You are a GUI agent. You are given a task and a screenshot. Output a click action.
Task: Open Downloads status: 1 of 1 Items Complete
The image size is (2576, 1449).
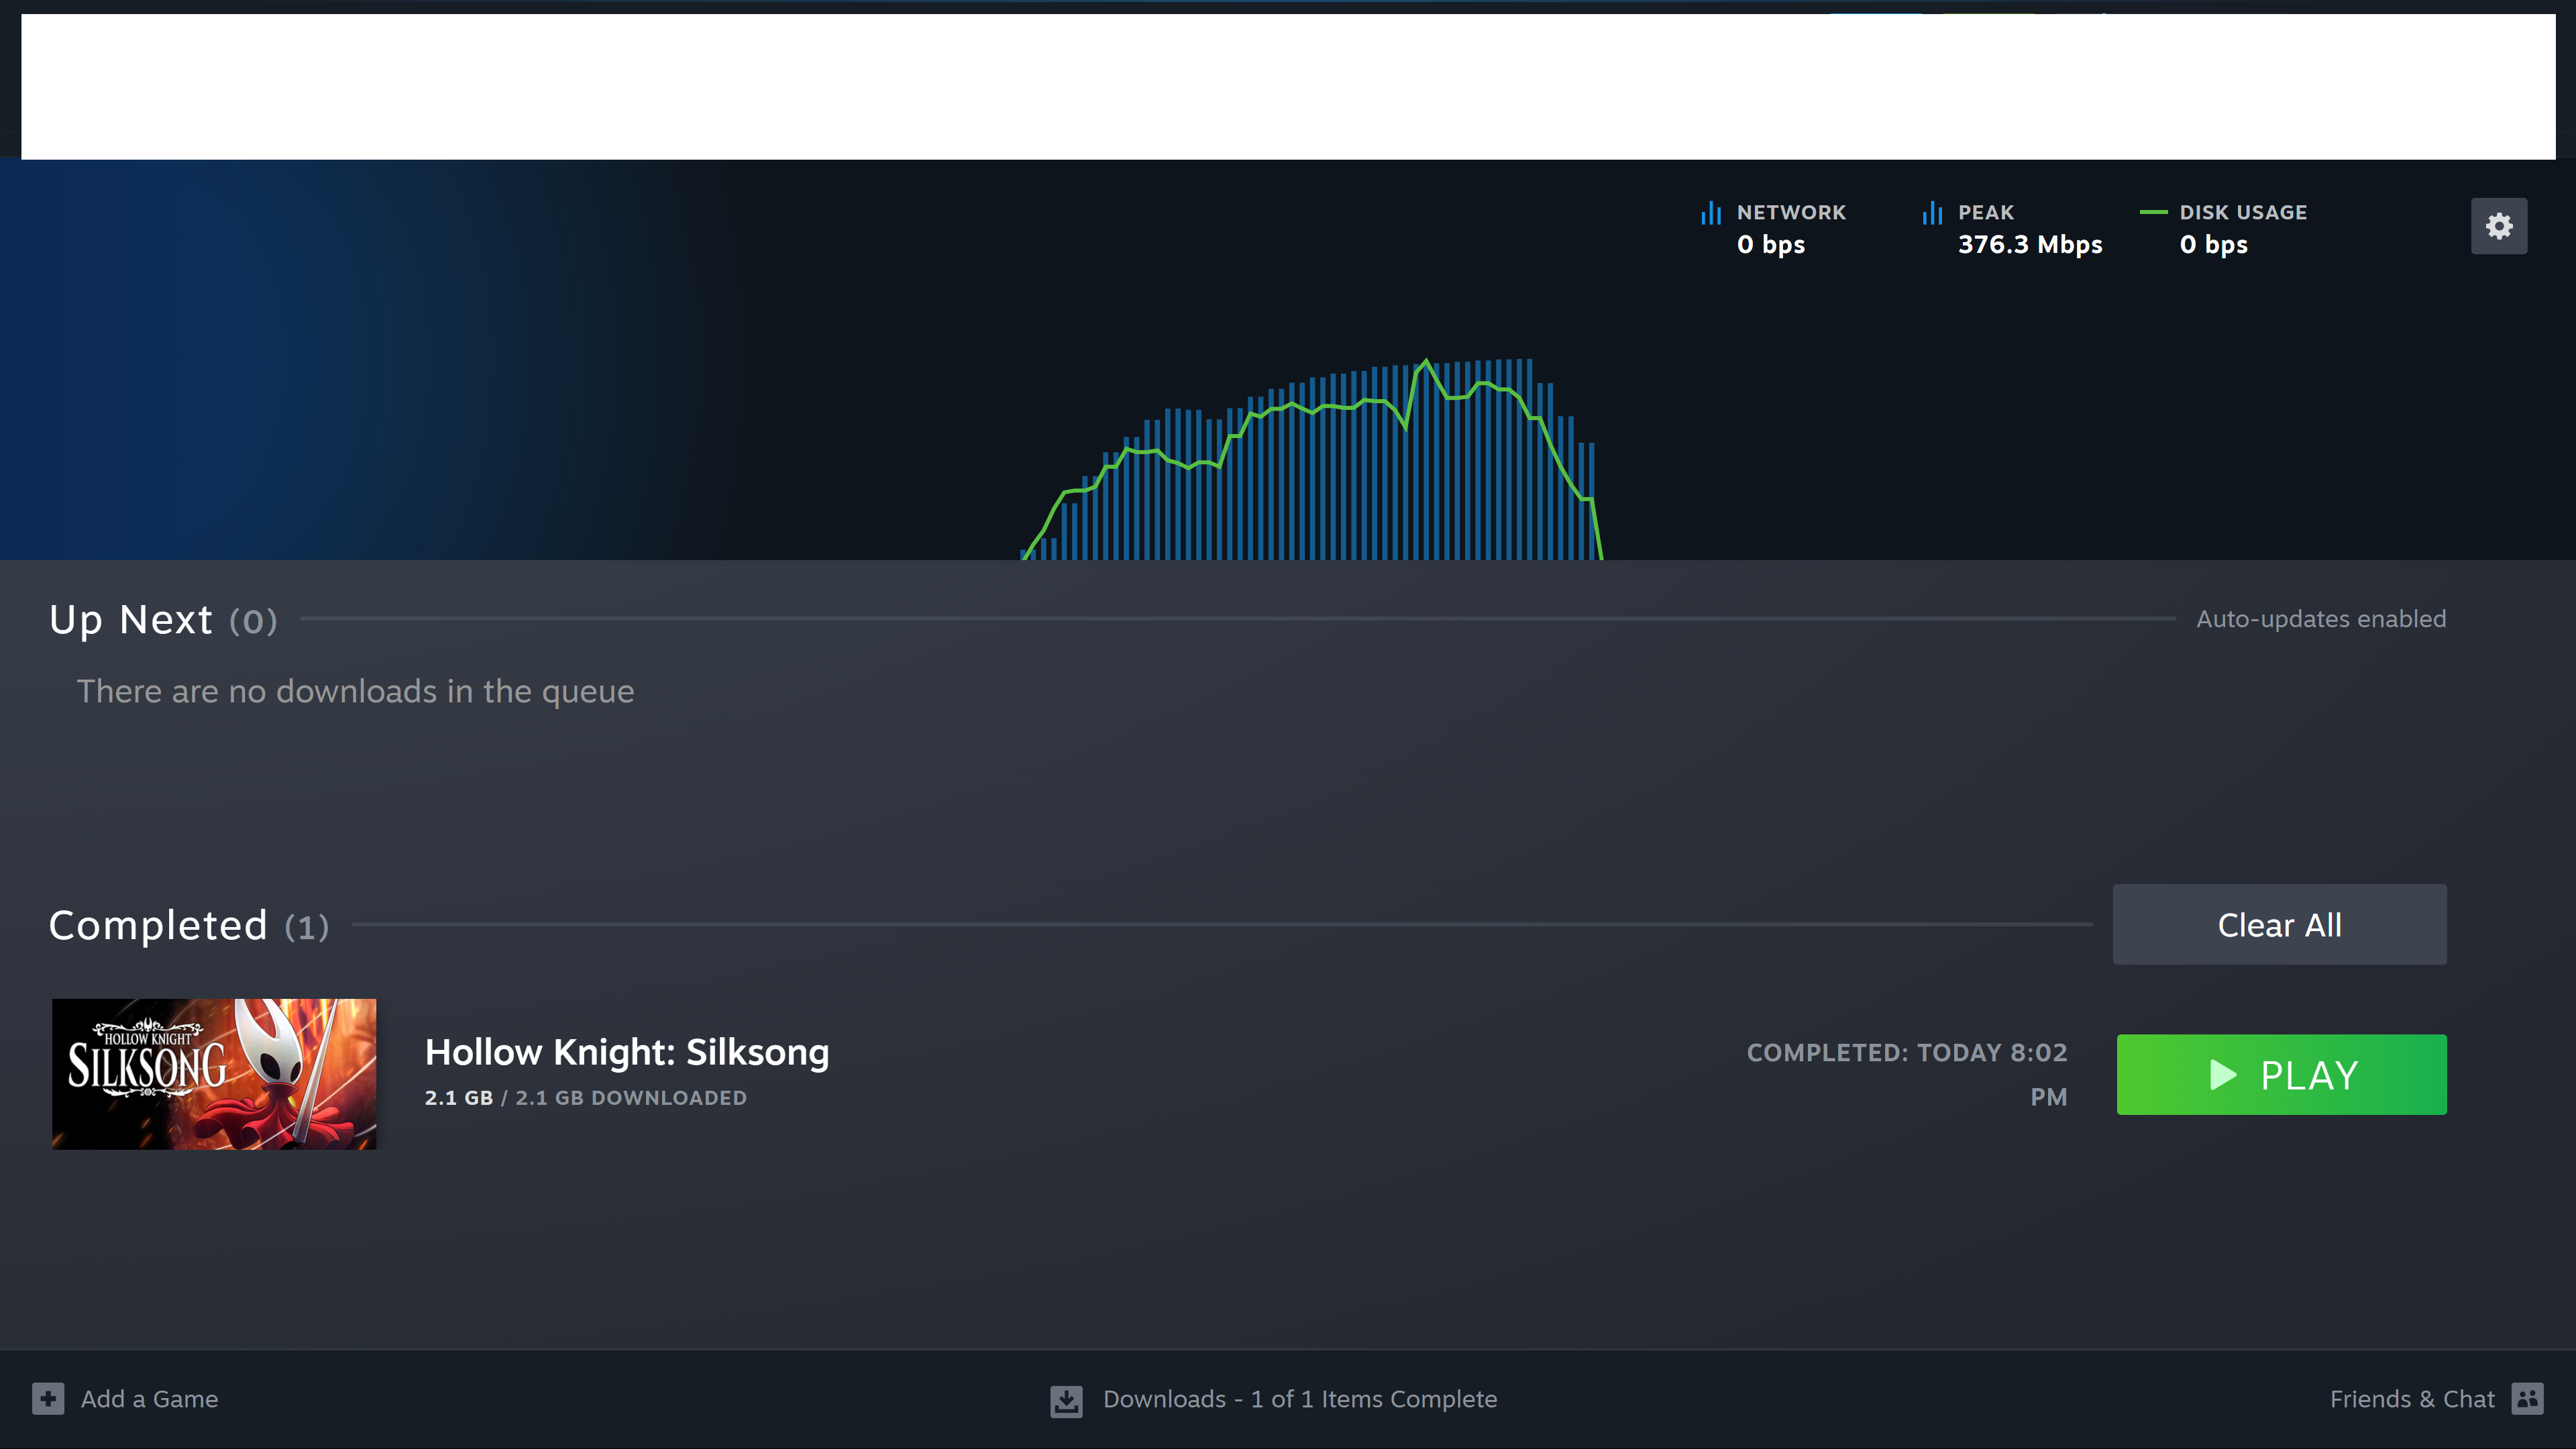[x=1300, y=1398]
